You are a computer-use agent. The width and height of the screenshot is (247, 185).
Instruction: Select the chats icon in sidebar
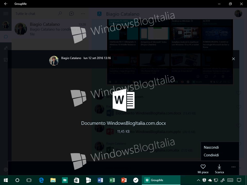pyautogui.click(x=6, y=37)
